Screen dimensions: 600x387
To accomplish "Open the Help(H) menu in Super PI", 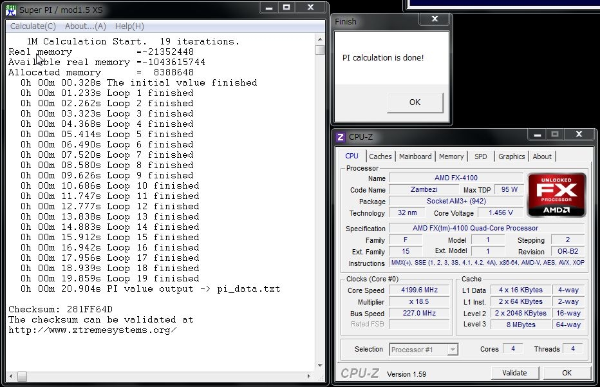I will [129, 26].
